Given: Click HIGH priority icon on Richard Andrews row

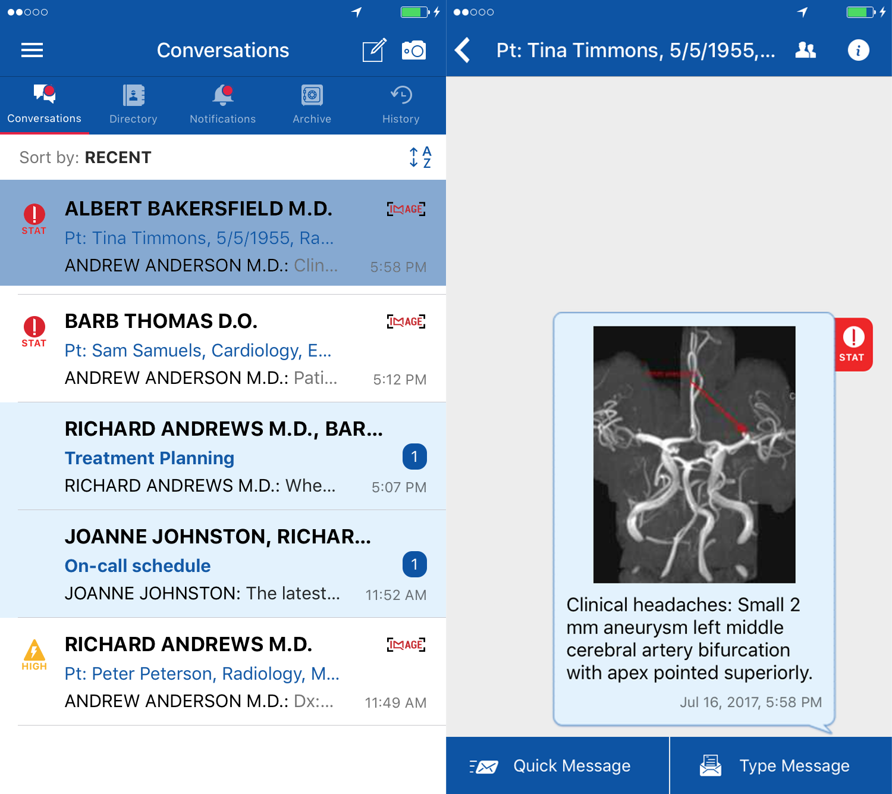Looking at the screenshot, I should tap(34, 655).
